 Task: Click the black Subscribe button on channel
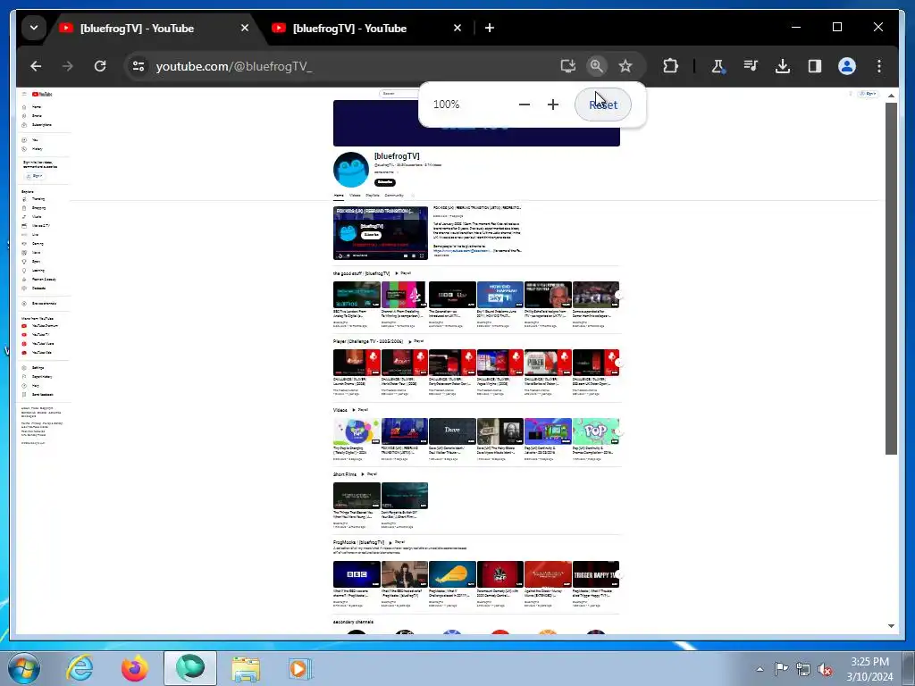point(384,182)
